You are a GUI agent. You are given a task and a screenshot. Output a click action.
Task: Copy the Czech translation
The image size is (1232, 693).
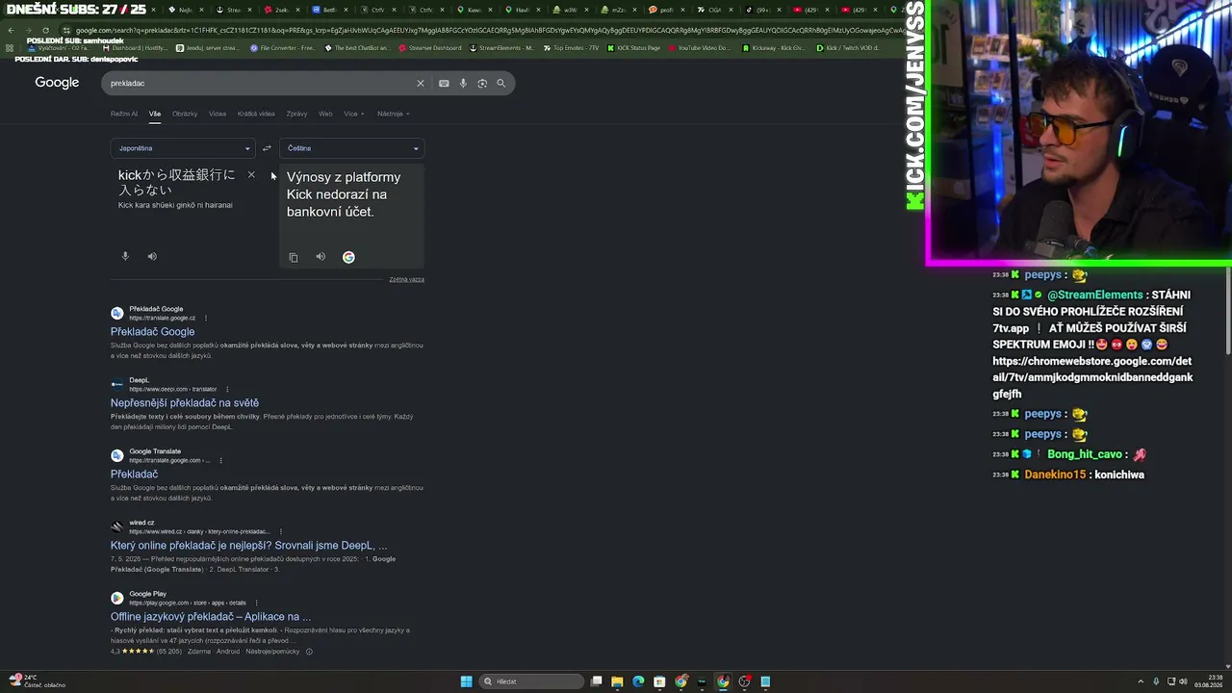(294, 257)
